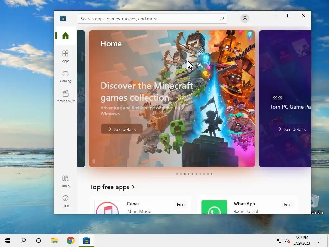Minimize the Microsoft Store window

click(x=274, y=16)
